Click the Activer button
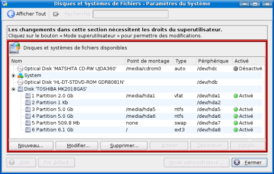Viewport: 274px width, 174px height. pyautogui.click(x=169, y=146)
